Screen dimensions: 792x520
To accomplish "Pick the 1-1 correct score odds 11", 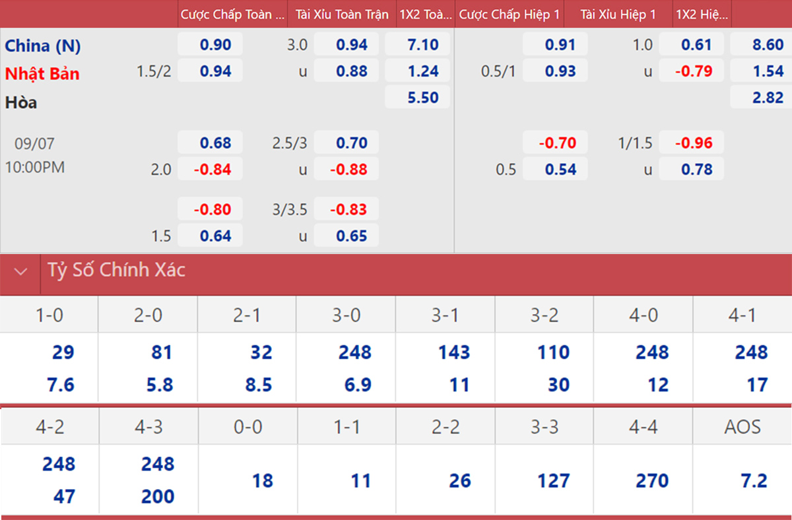I will (360, 480).
